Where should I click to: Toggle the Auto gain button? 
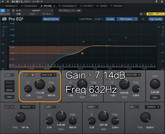[x=155, y=97]
